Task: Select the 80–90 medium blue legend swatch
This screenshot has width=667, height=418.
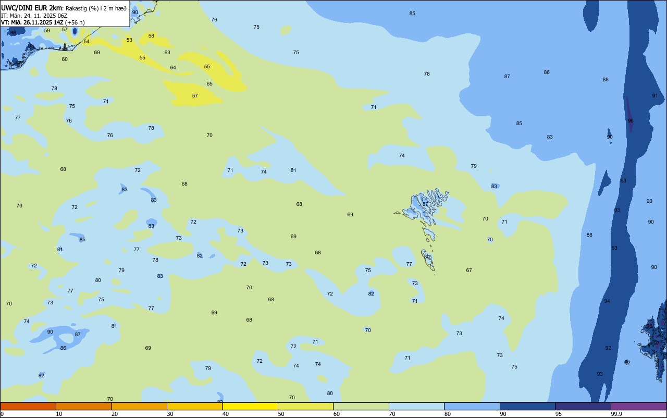Action: [472, 406]
